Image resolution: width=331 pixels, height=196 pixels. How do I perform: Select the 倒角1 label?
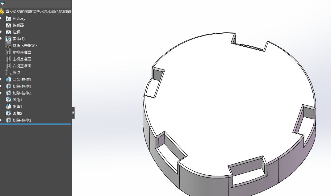17,106
